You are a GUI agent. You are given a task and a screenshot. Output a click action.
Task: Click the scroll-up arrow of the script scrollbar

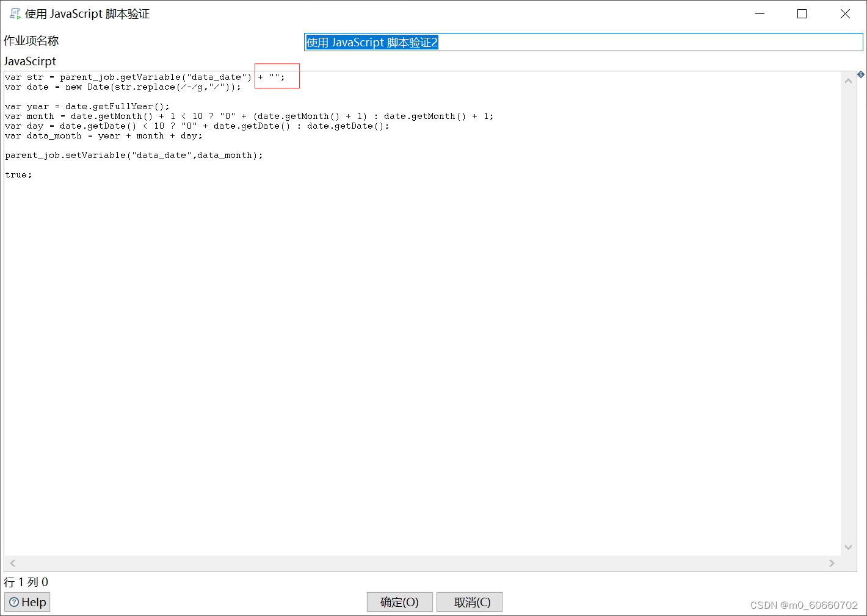(x=848, y=80)
